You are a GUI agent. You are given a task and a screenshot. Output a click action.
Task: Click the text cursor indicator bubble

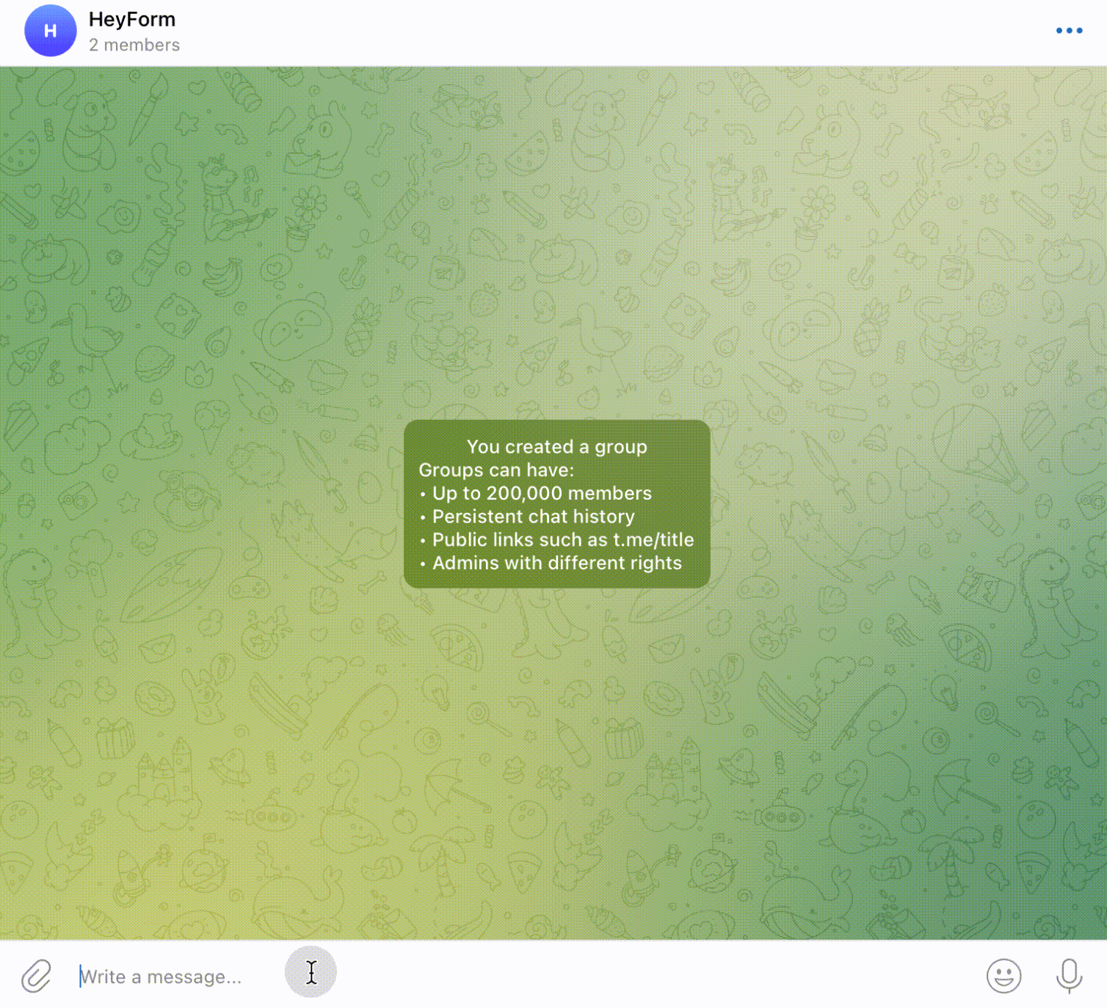[x=311, y=971]
